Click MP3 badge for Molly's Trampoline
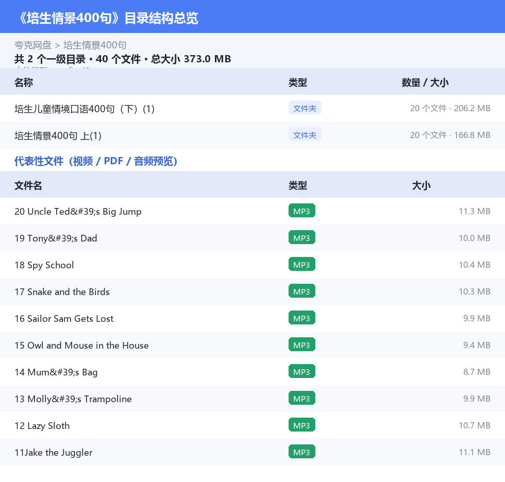 [302, 398]
